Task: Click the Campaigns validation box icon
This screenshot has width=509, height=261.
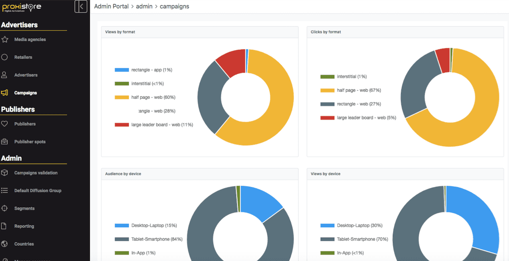Action: point(5,173)
